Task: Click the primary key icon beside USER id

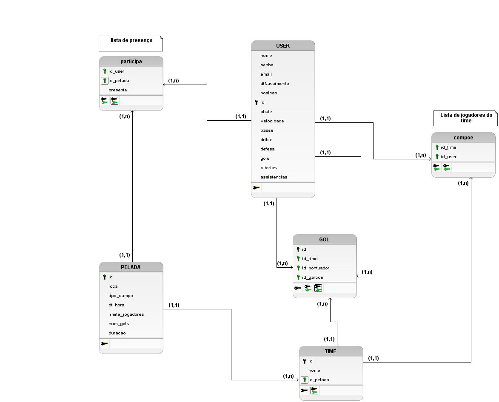Action: pyautogui.click(x=256, y=102)
